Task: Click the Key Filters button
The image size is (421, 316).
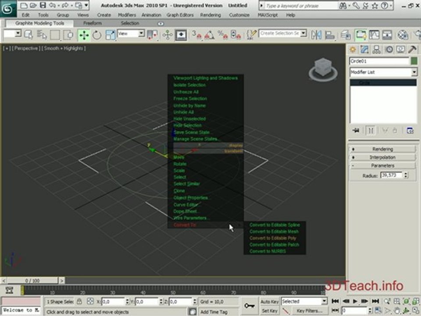Action: (x=309, y=311)
